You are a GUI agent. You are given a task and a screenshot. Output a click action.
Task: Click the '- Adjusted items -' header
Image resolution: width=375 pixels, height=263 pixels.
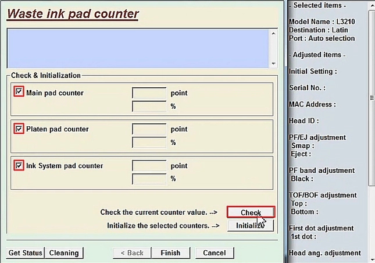(x=317, y=55)
